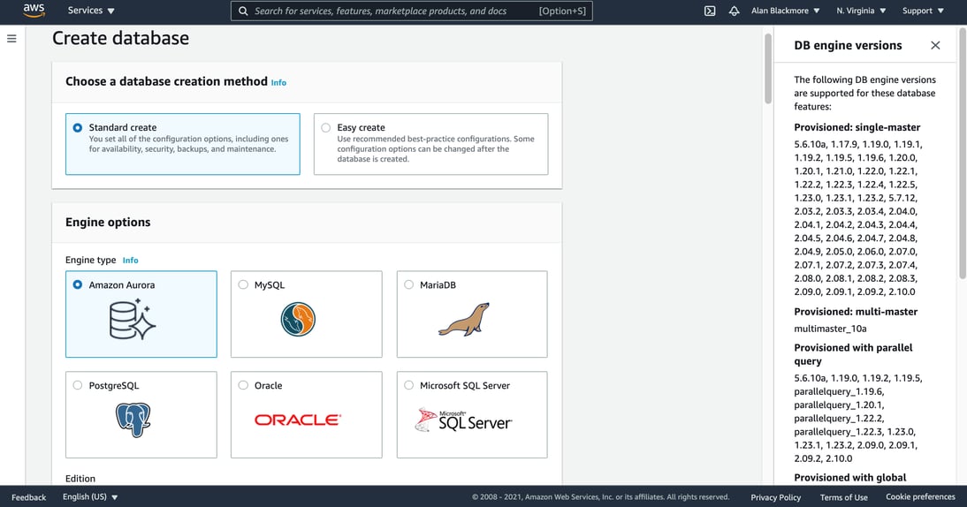Select the Easy create radio button
This screenshot has height=507, width=967.
pyautogui.click(x=326, y=128)
